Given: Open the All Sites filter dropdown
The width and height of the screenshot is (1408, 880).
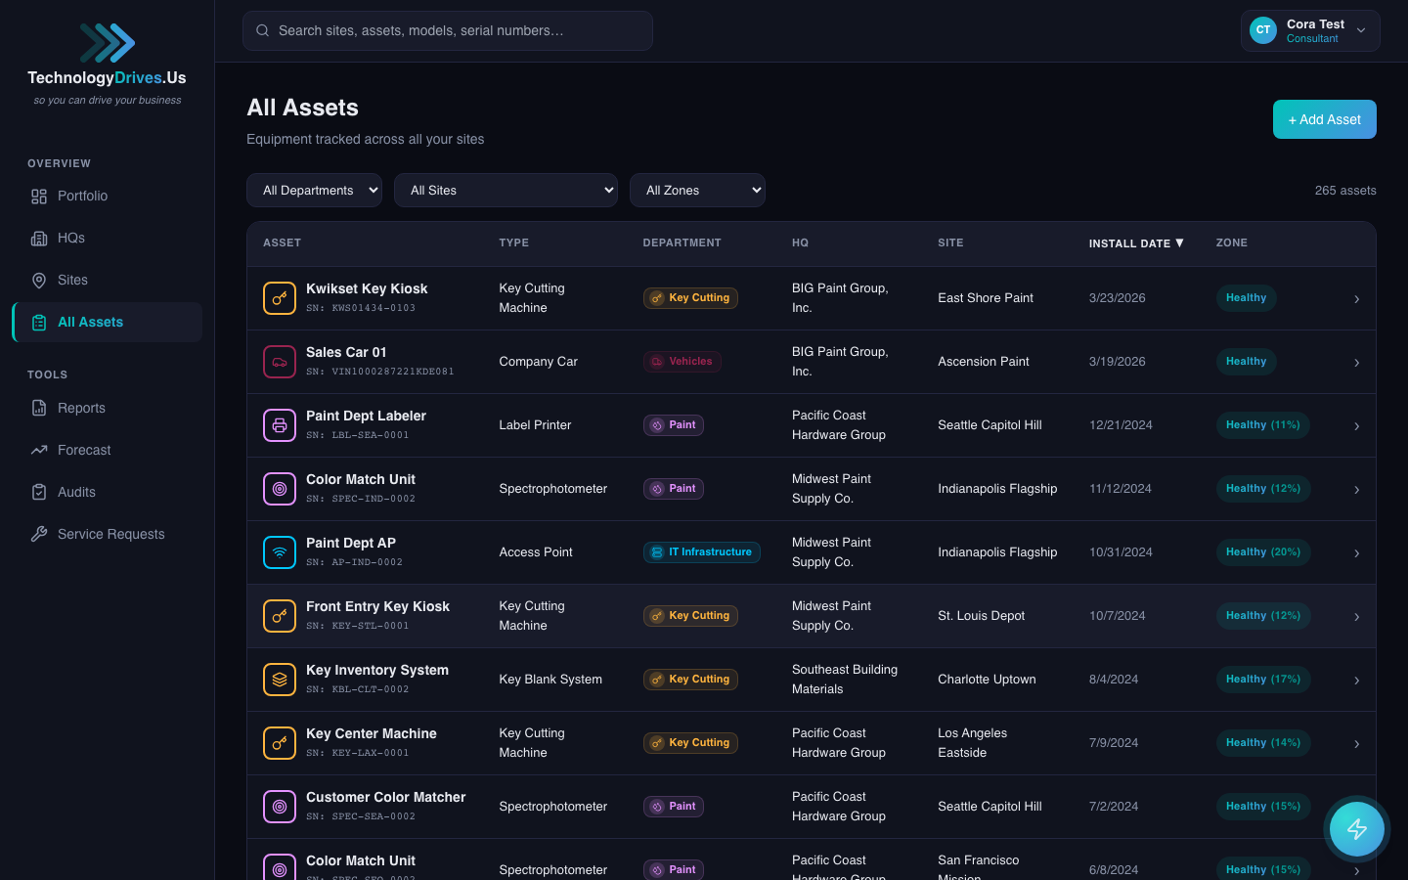Looking at the screenshot, I should point(506,191).
